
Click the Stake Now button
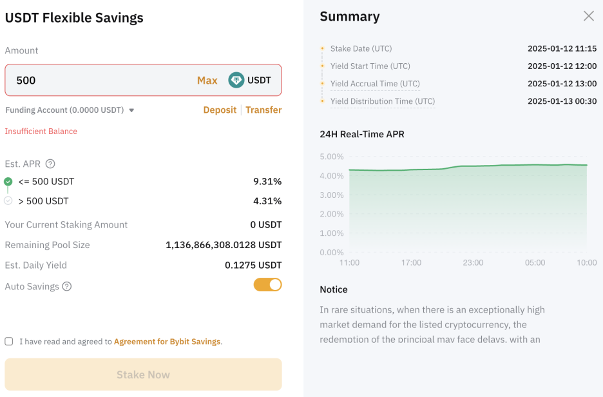pyautogui.click(x=143, y=374)
